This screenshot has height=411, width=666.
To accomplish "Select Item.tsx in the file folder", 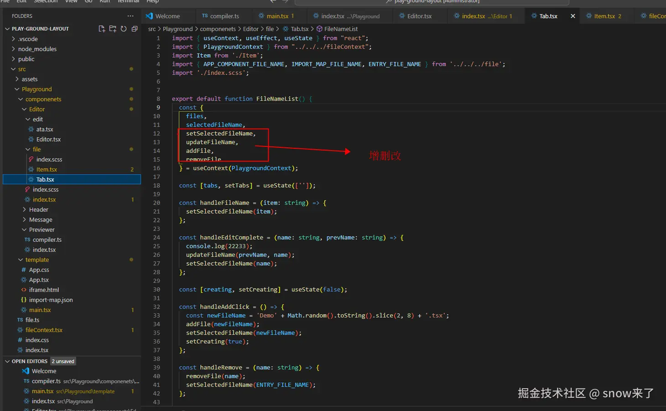I will (47, 169).
